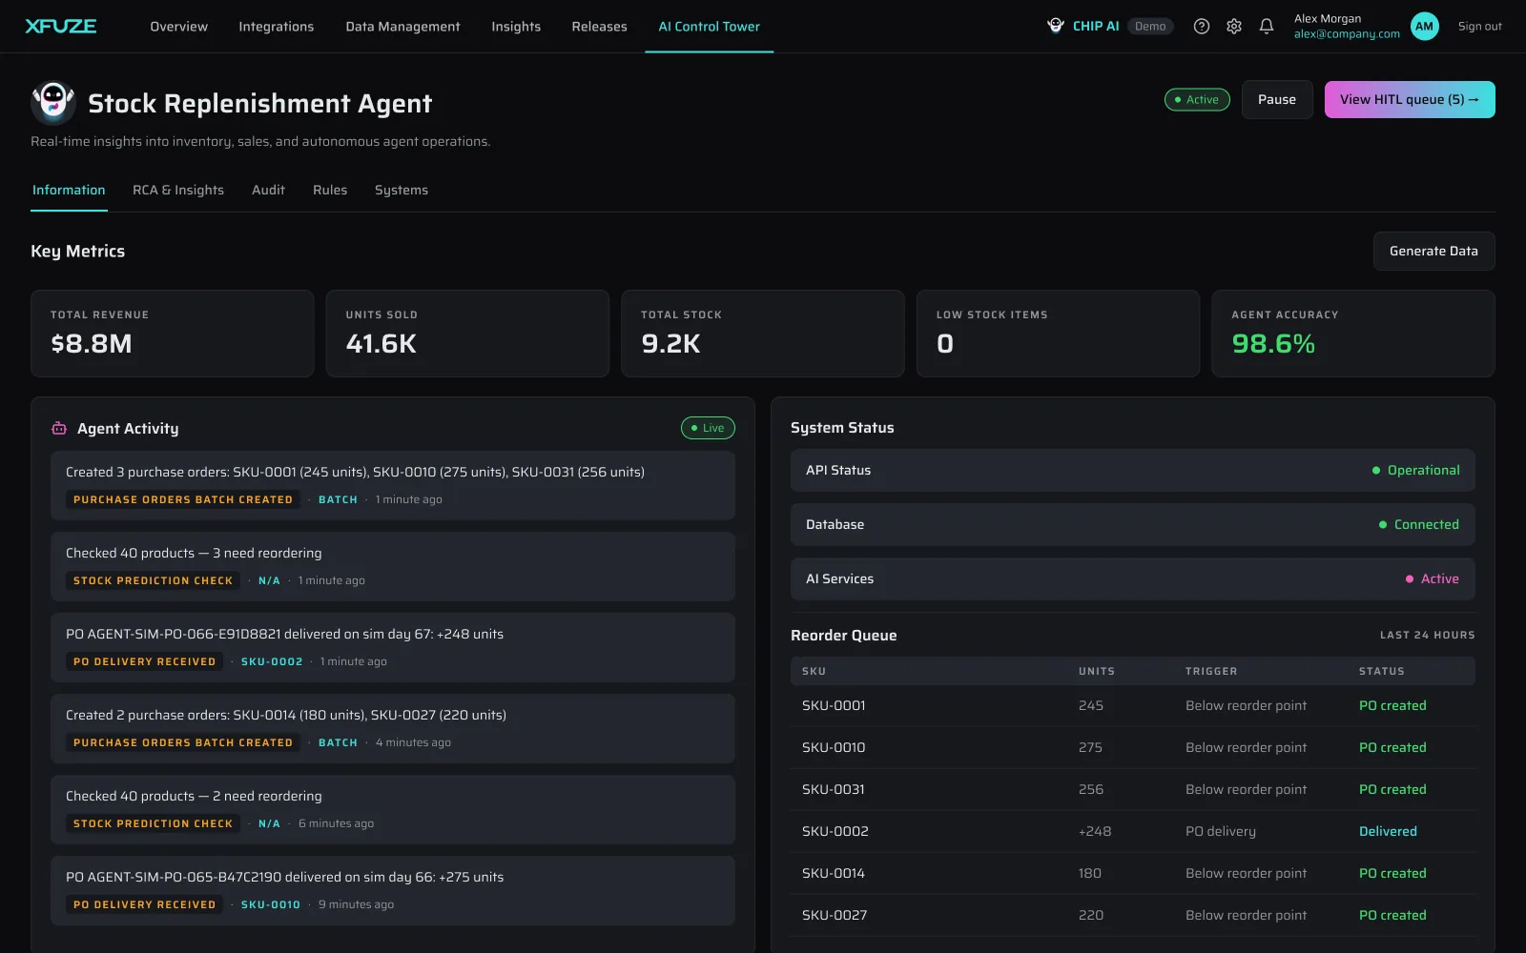The width and height of the screenshot is (1526, 953).
Task: Select the Agent Accuracy 98.6% metric card
Action: tap(1352, 334)
